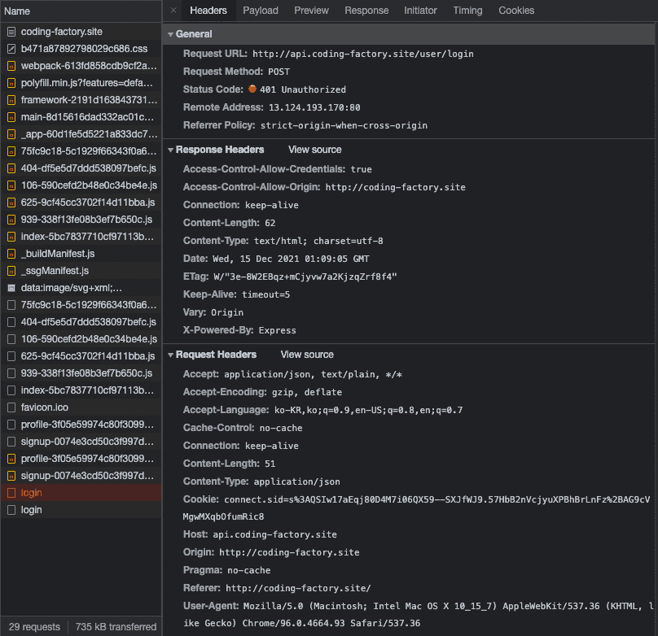
Task: Click the Request Method POST value
Action: (x=279, y=72)
